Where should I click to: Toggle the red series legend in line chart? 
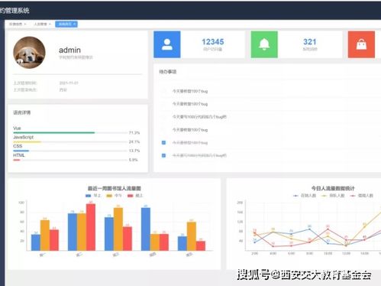[x=361, y=196]
